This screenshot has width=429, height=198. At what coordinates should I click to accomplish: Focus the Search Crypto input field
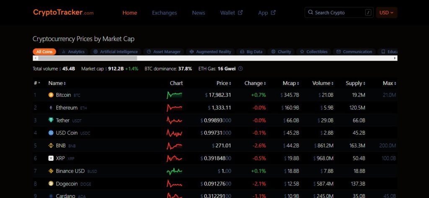coord(339,13)
